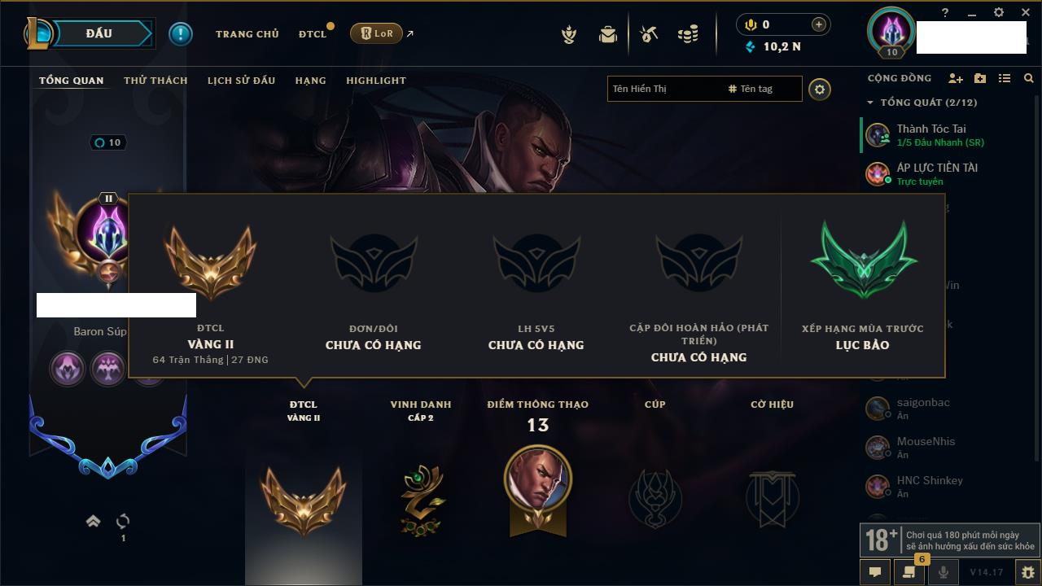Open the Collection backpack icon
The width and height of the screenshot is (1042, 586).
608,34
